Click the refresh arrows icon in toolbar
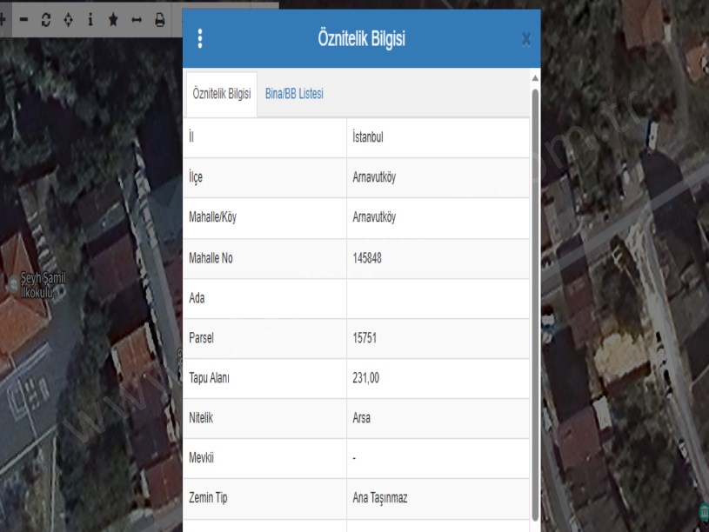Screen dimensions: 709x532 coord(46,19)
